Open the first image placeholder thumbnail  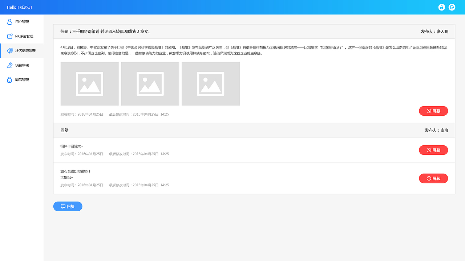pos(89,84)
